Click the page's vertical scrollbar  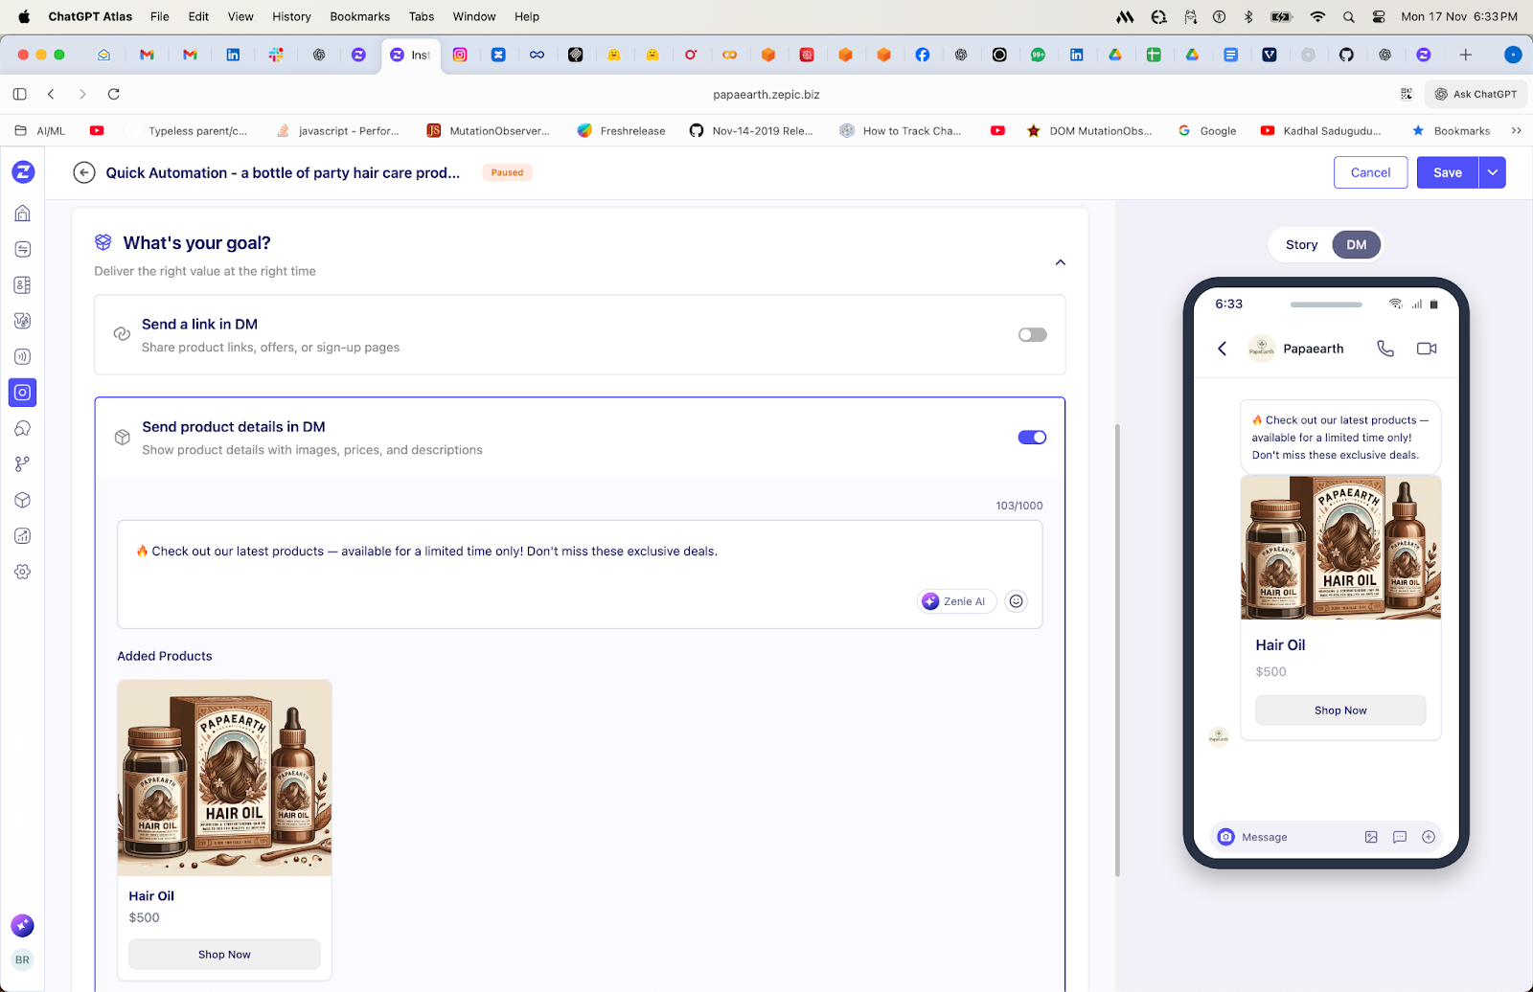point(1117,651)
